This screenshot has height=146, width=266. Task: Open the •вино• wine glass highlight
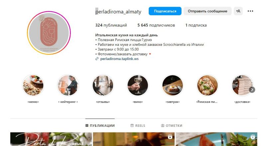(138, 85)
